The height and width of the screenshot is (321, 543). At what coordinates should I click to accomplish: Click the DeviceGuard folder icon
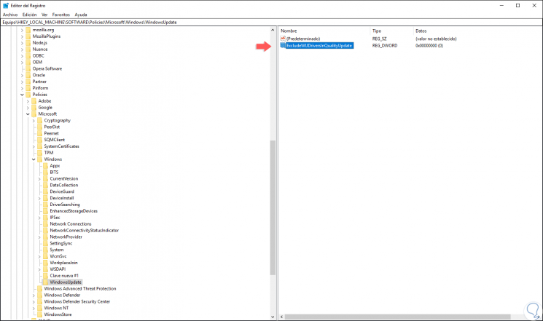click(45, 191)
